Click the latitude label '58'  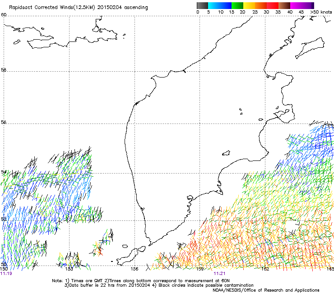tap(4, 70)
